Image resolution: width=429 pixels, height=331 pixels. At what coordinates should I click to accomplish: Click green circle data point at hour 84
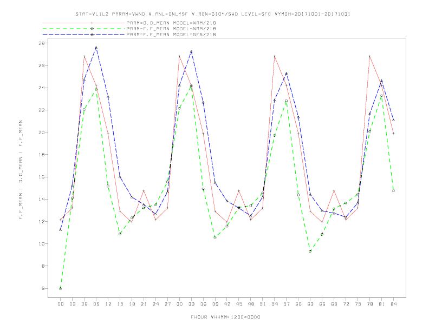[393, 191]
